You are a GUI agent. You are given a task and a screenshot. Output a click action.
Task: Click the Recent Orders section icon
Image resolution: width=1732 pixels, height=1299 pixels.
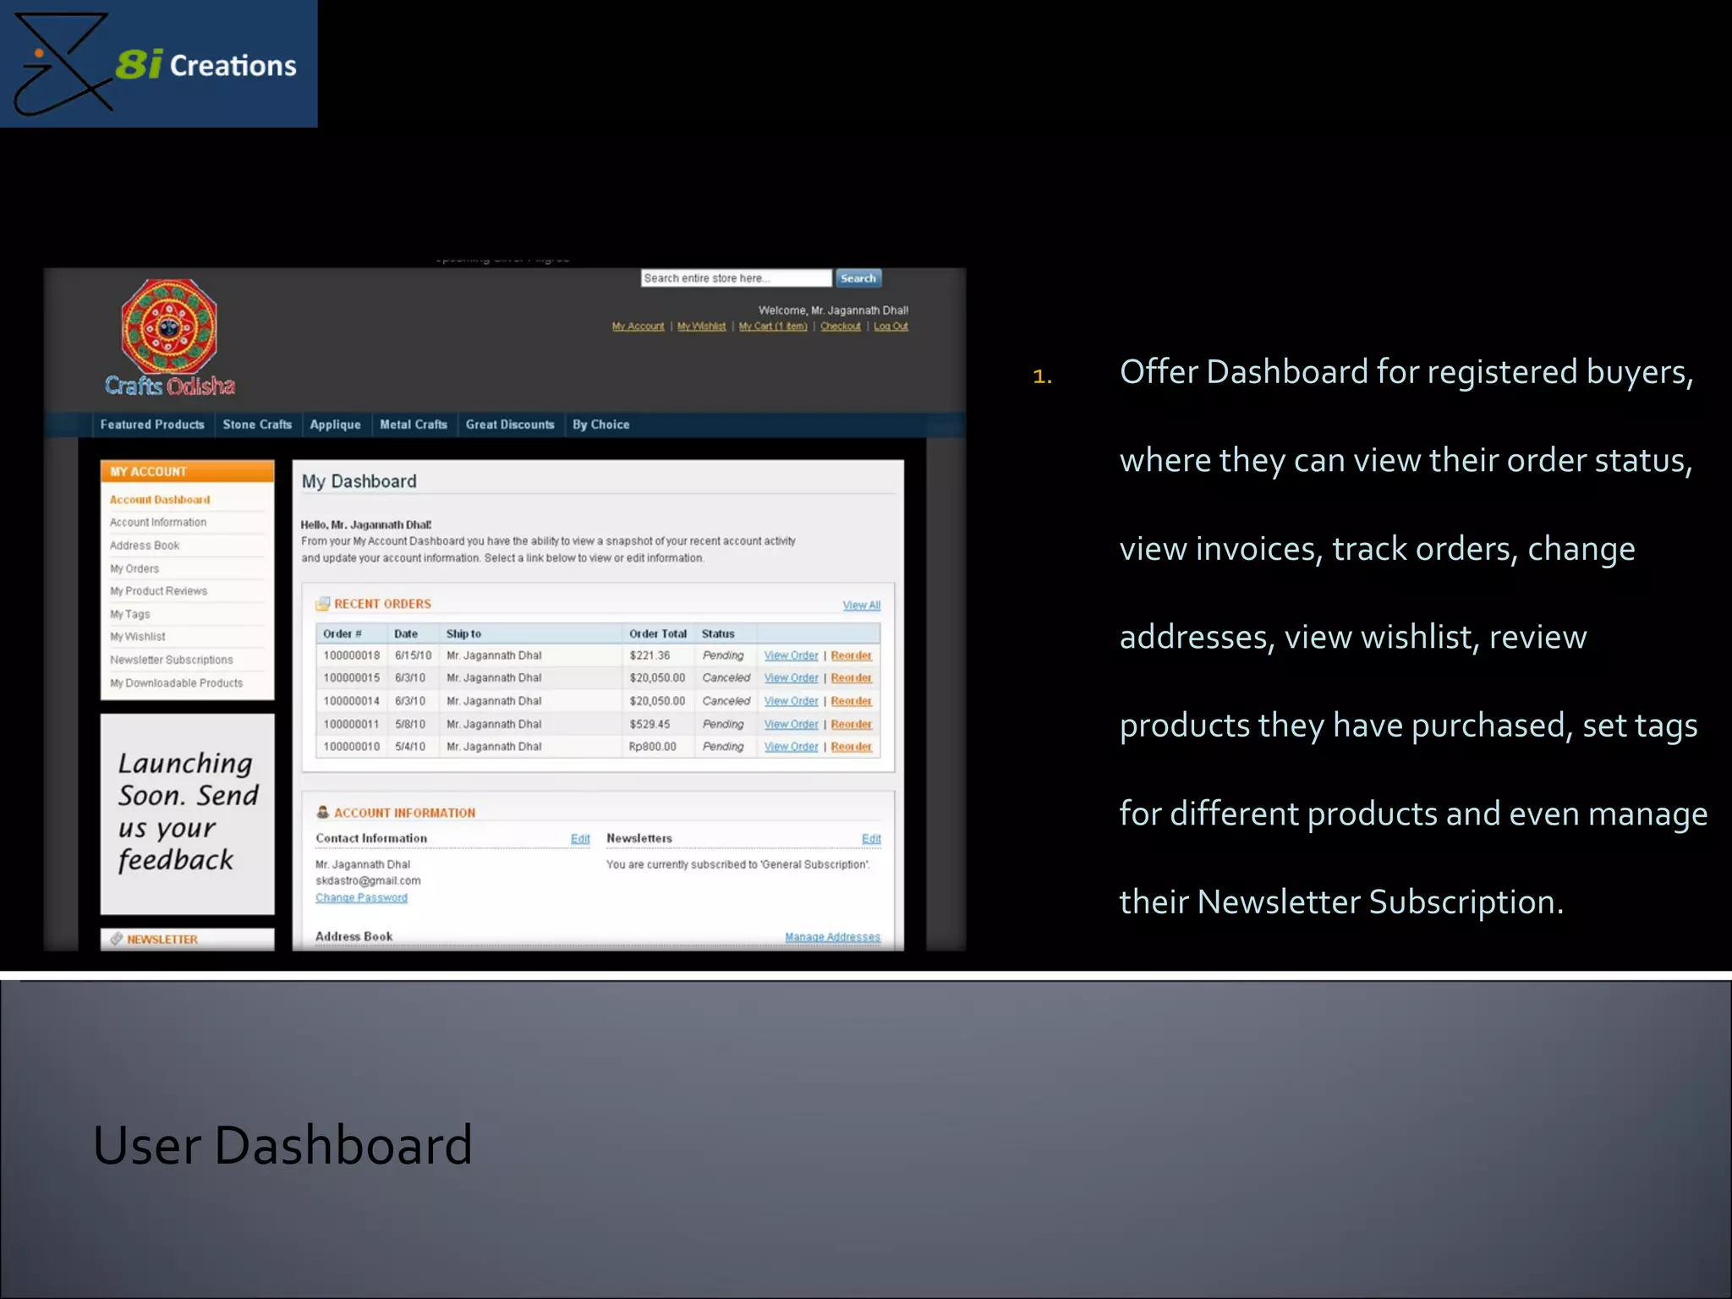click(x=322, y=604)
